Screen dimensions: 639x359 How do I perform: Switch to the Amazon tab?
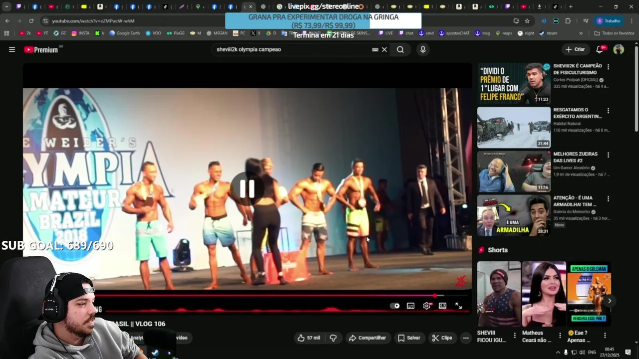click(100, 7)
